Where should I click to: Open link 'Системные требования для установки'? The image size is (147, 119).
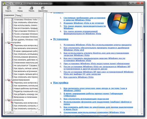coord(84,19)
